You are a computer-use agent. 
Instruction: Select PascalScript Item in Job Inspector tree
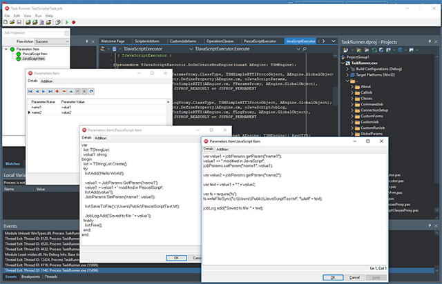pos(35,54)
